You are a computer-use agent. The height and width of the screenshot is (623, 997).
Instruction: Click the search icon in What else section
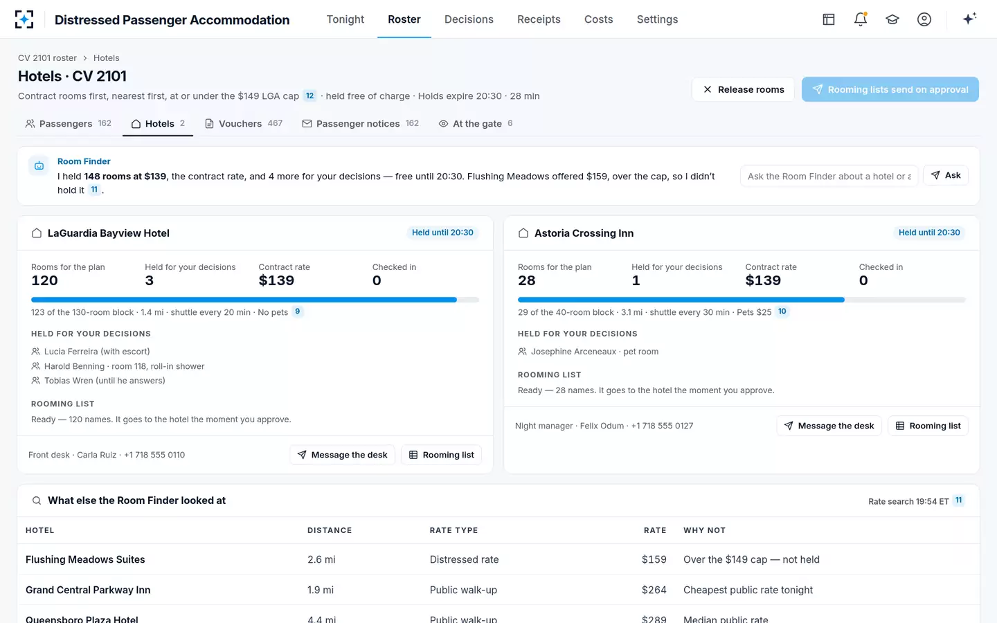[x=37, y=500]
